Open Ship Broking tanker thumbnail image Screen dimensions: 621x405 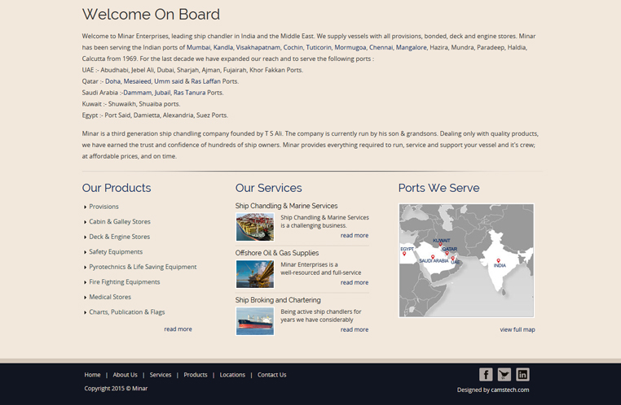tap(254, 321)
